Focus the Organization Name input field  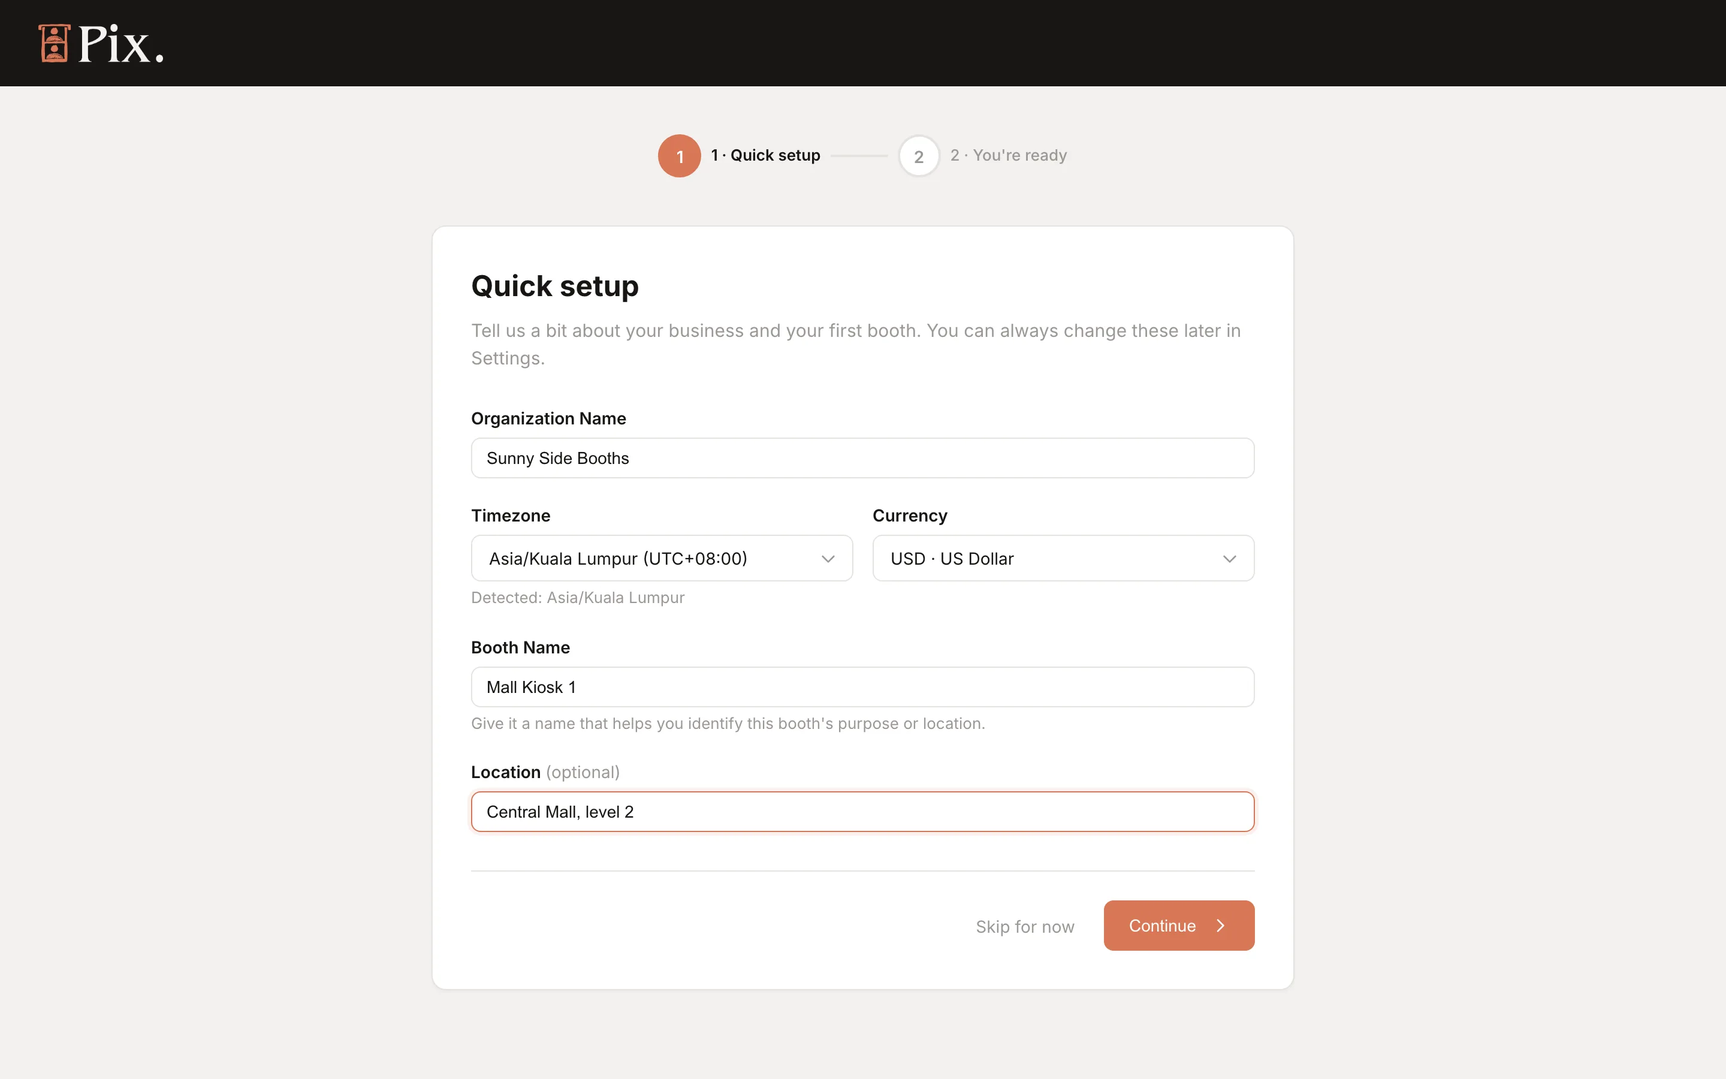coord(862,458)
